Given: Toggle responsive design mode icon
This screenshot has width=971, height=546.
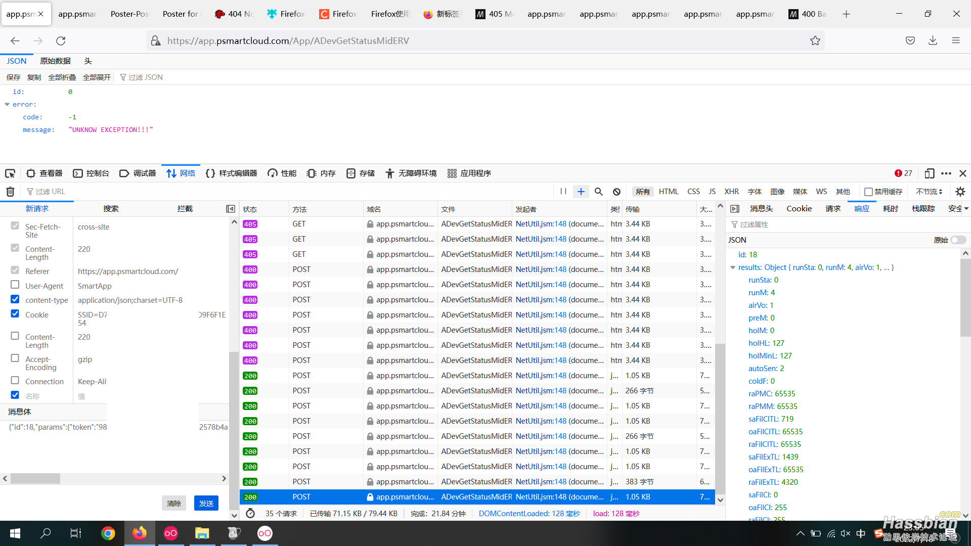Looking at the screenshot, I should (929, 173).
